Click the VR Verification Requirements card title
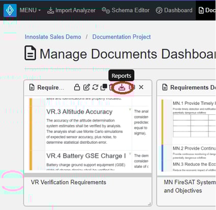This screenshot has height=210, width=216. pyautogui.click(x=69, y=182)
